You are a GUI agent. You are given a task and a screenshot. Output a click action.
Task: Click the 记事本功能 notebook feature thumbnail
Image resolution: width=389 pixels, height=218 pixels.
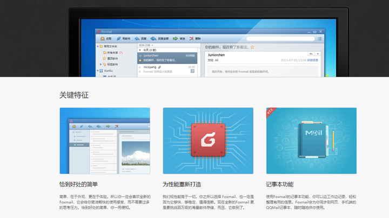311,140
